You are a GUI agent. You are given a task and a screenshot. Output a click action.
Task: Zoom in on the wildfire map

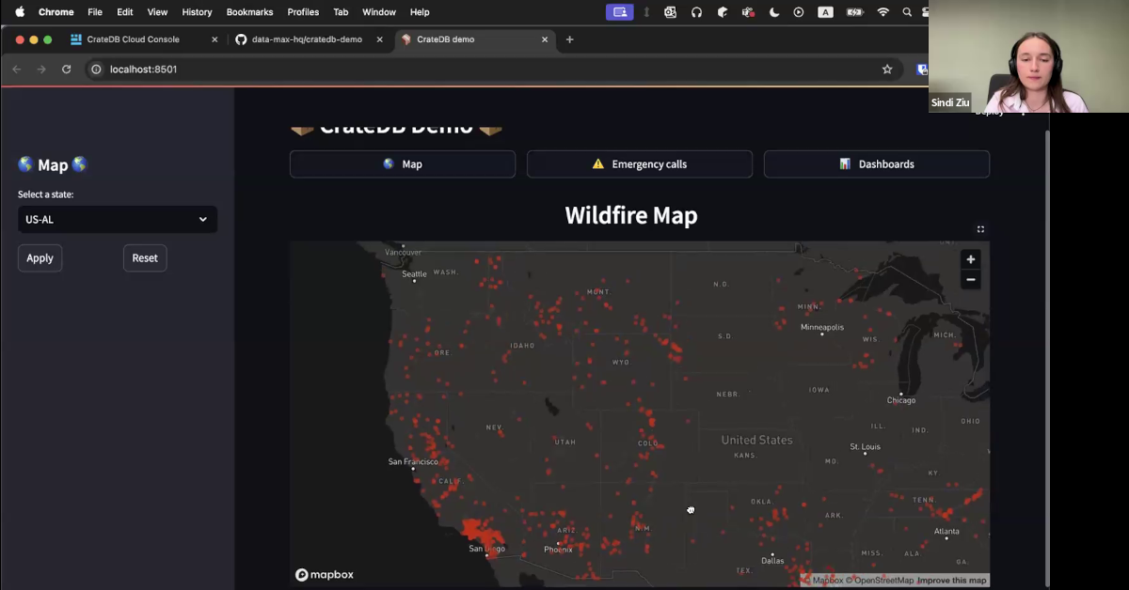point(970,259)
